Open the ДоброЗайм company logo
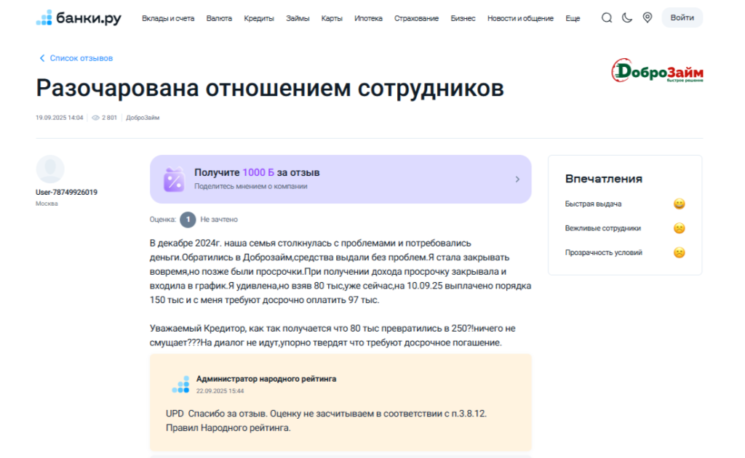Screen dimensions: 745x458 [657, 71]
